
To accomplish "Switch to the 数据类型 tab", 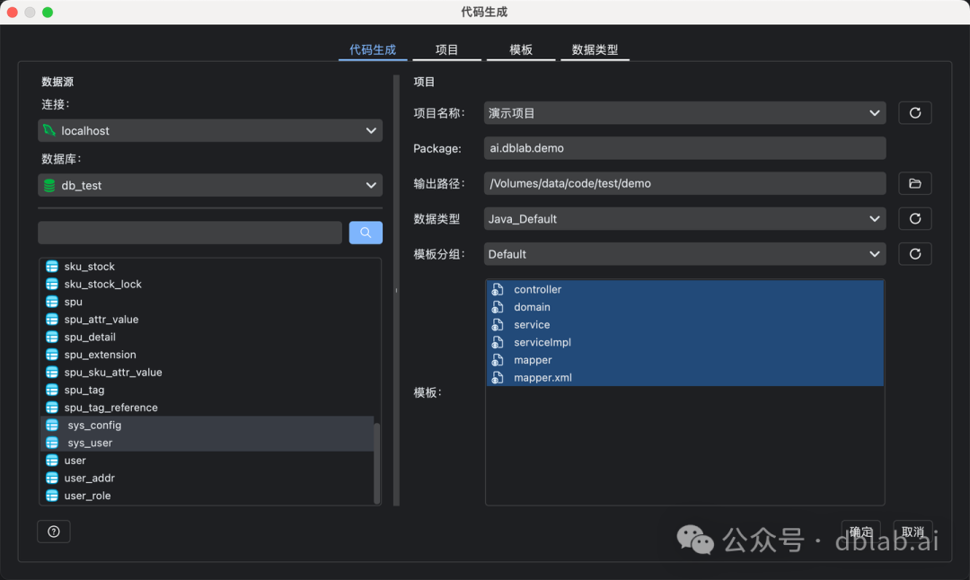I will [595, 49].
